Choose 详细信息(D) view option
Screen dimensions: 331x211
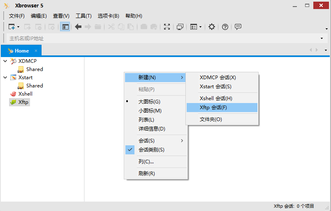[155, 129]
